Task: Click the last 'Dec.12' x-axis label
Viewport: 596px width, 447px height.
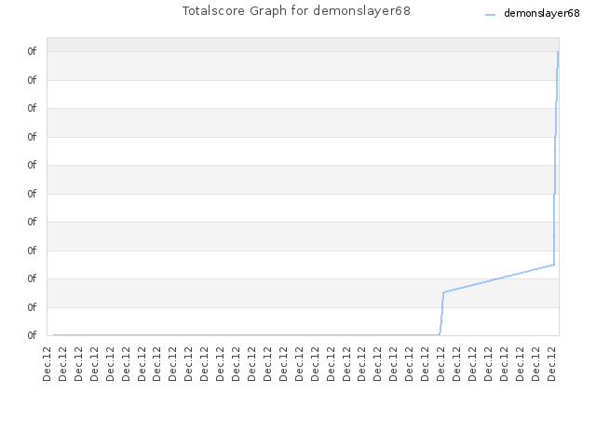Action: pyautogui.click(x=551, y=364)
